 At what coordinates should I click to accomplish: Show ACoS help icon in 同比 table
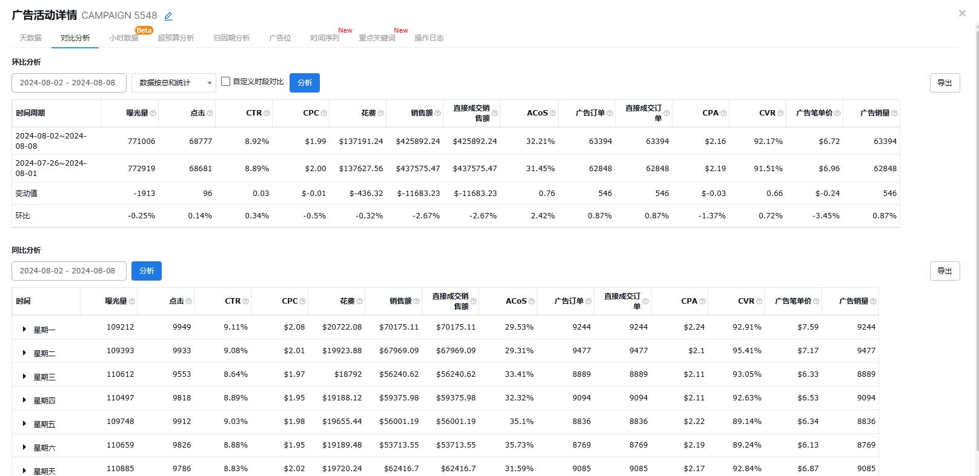531,301
